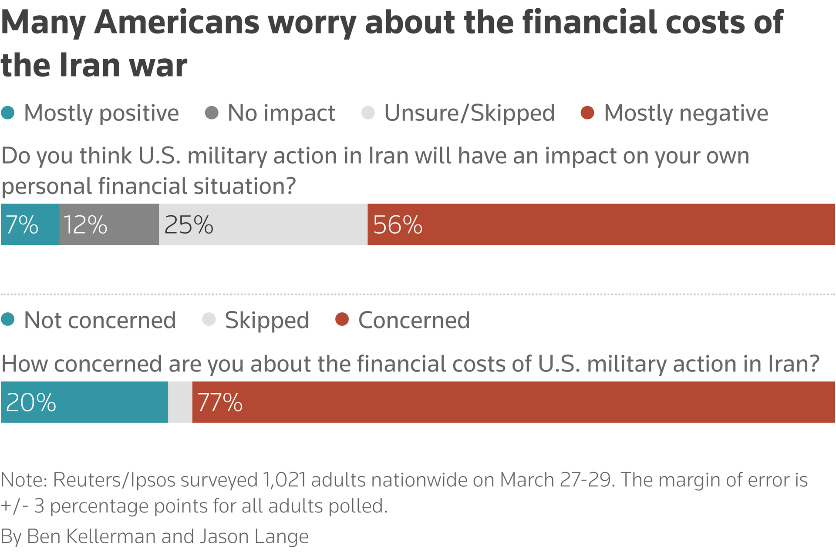Click the dark gray No impact legend dot
Viewport: 836px width, 552px height.
tap(212, 113)
